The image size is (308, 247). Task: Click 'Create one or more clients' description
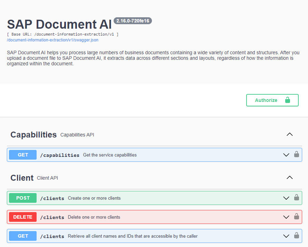point(94,198)
